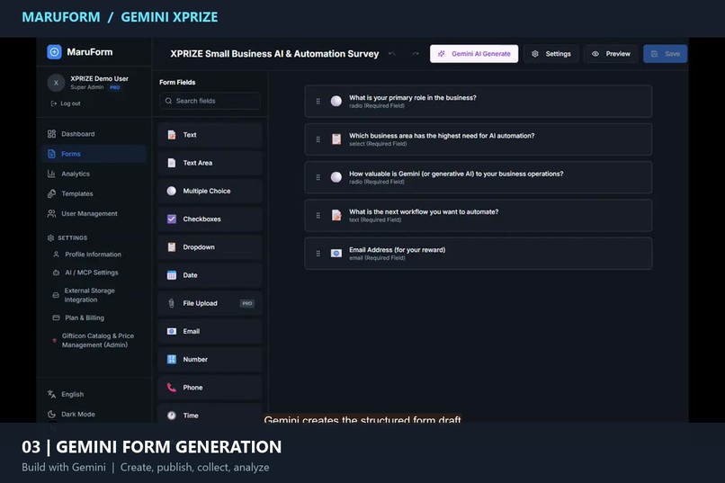Click the MaruForm logo icon

54,52
